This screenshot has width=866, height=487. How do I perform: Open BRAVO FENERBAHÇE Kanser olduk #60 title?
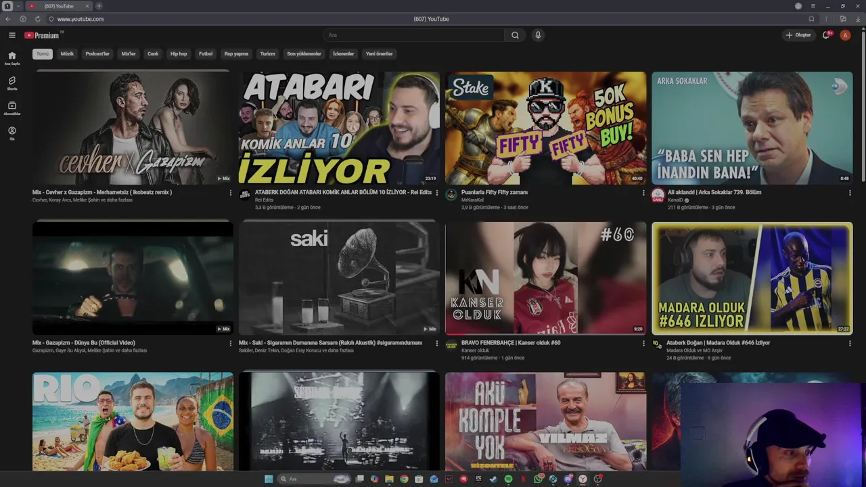(511, 342)
